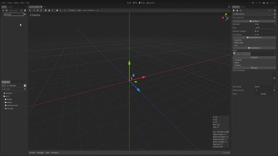Open the Editor menu
This screenshot has height=156, width=278.
click(x=22, y=3)
